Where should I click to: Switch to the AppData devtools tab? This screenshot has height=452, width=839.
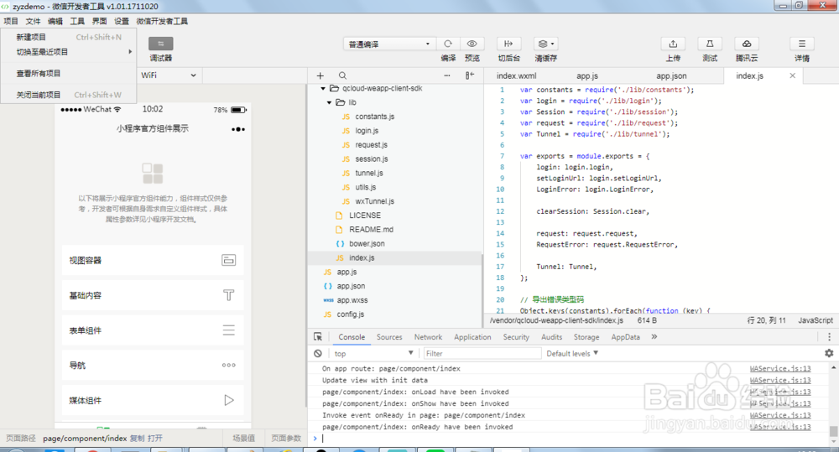625,337
